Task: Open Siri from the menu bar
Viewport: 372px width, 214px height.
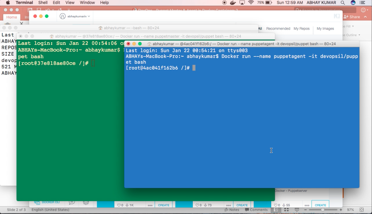Action: [353, 3]
